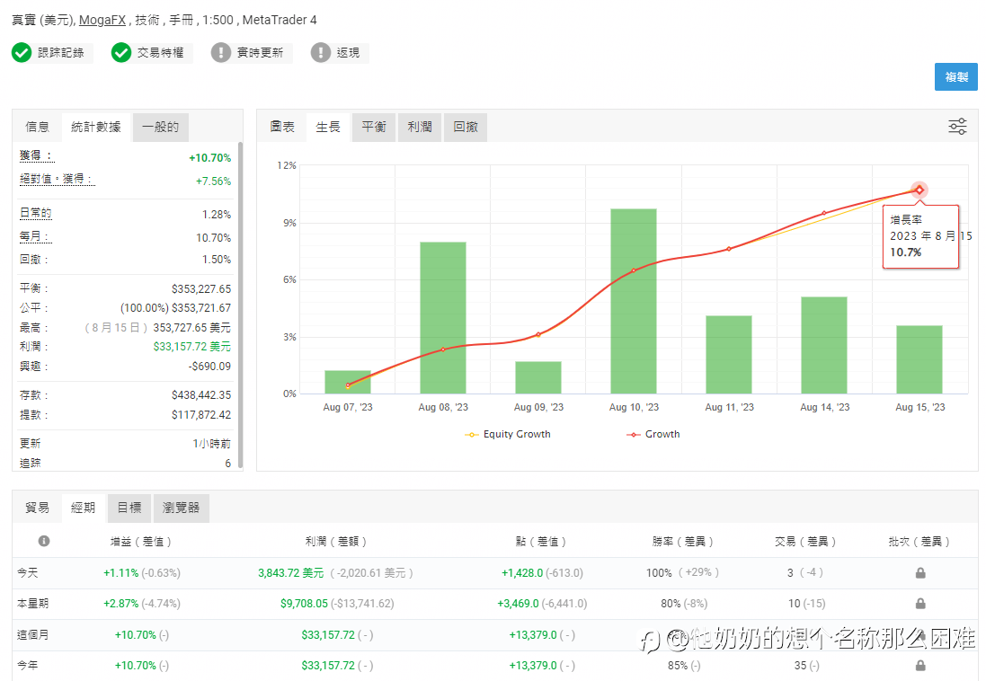Open chart settings sliders icon

[957, 127]
